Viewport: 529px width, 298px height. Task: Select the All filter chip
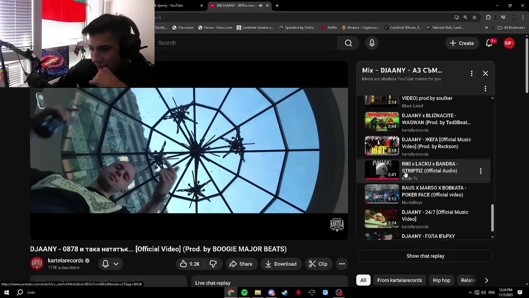coord(363,280)
